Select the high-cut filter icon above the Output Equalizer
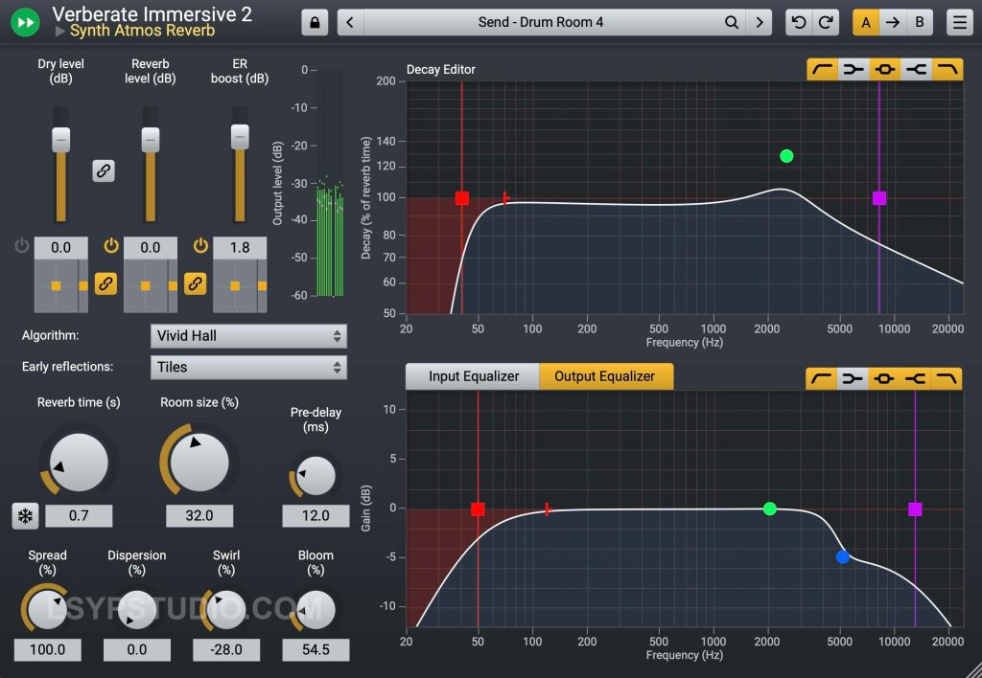 point(948,377)
